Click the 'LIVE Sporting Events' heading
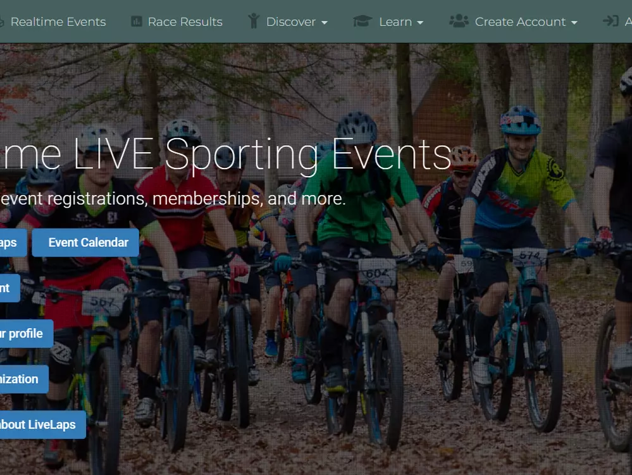The width and height of the screenshot is (632, 475). [263, 155]
